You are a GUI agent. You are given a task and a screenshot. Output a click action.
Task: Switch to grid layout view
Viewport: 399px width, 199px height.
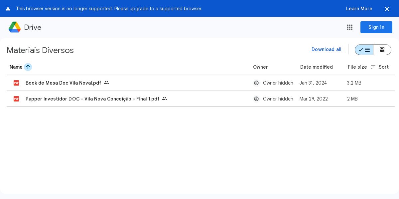click(x=382, y=50)
